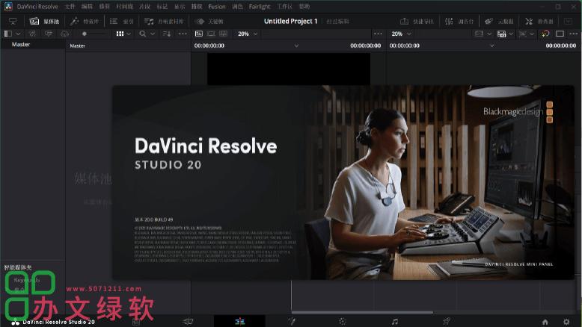Switch to the Edit page icon
The width and height of the screenshot is (582, 327).
click(240, 321)
